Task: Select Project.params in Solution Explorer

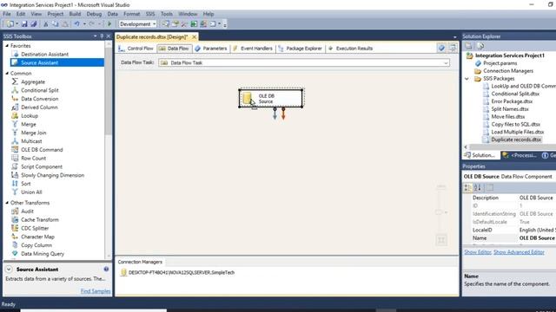Action: [x=500, y=63]
